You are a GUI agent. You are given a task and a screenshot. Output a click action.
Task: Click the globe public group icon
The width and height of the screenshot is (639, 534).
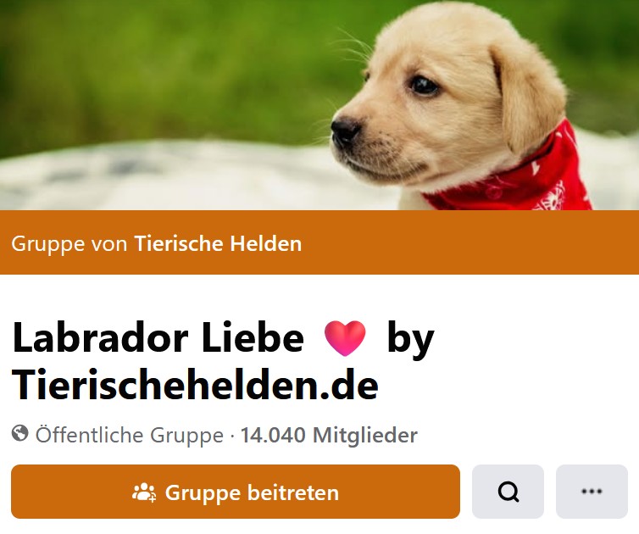coord(20,433)
